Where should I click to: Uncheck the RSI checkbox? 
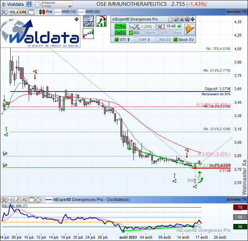131,33
